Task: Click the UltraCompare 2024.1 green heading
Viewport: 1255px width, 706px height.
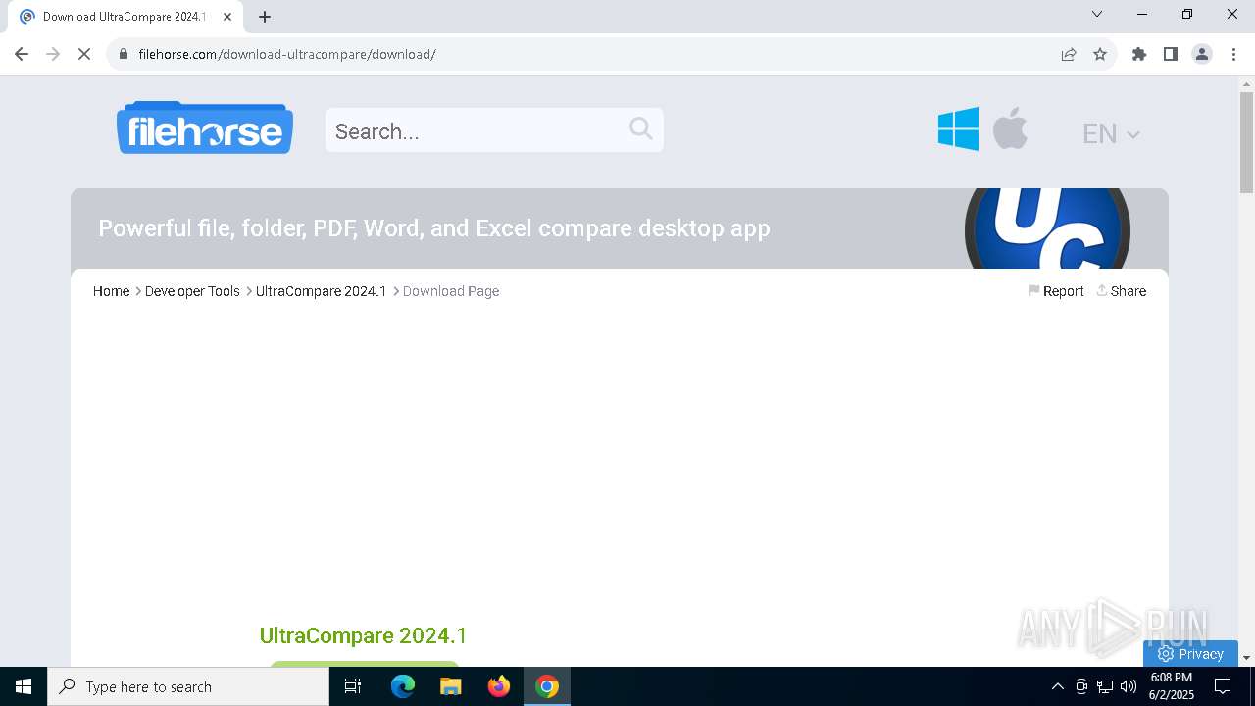Action: coord(363,635)
